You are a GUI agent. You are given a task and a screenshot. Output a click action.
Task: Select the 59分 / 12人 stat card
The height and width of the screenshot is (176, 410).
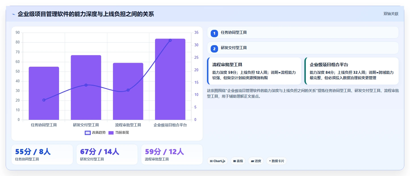(x=172, y=154)
